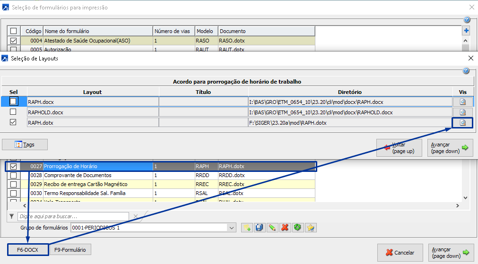Enable checkbox for Termo Responsabilidade Sal. Família
Screen dimensions: 478x264
13,193
